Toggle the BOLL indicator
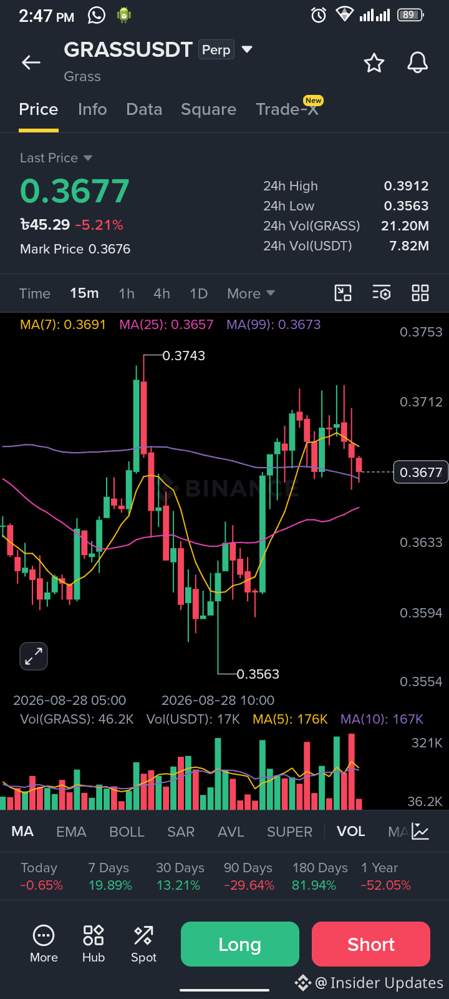This screenshot has width=449, height=999. pyautogui.click(x=127, y=832)
